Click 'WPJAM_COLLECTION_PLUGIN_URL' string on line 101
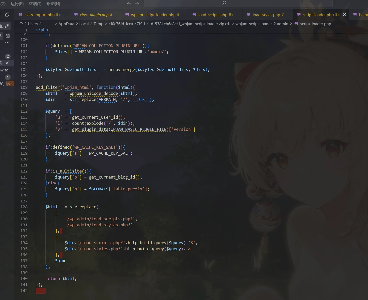Screen dimensions: 368x300 pos(107,46)
